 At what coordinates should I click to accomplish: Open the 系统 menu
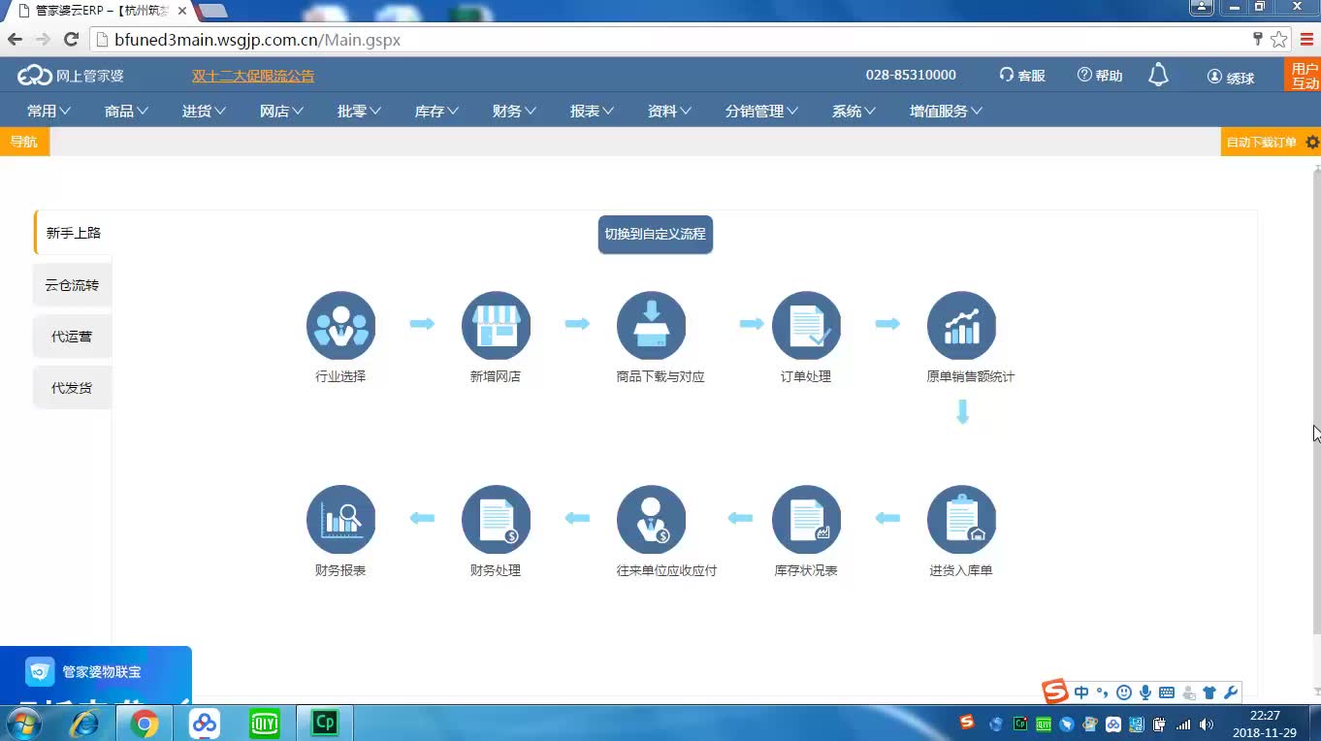pyautogui.click(x=854, y=112)
